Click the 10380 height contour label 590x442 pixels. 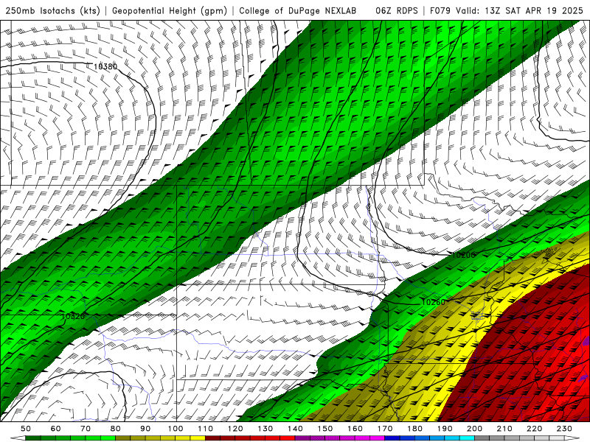(x=105, y=67)
